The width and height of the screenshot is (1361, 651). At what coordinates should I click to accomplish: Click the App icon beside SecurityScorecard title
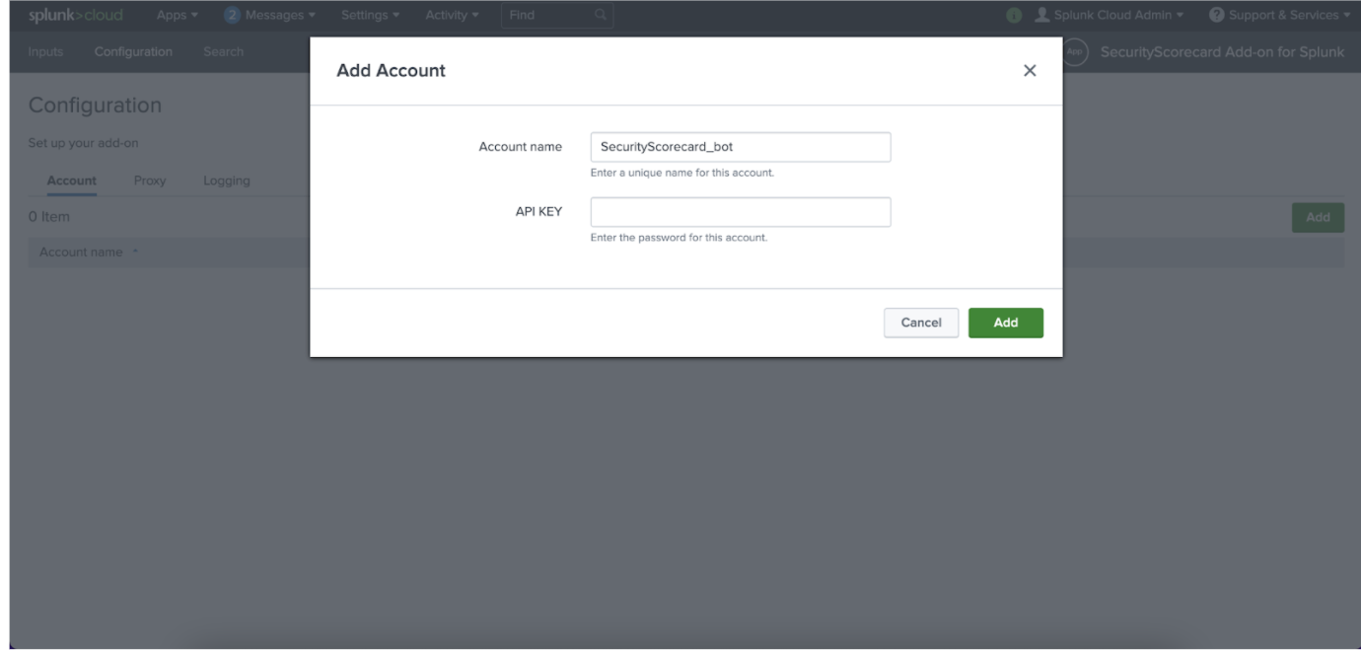1074,51
